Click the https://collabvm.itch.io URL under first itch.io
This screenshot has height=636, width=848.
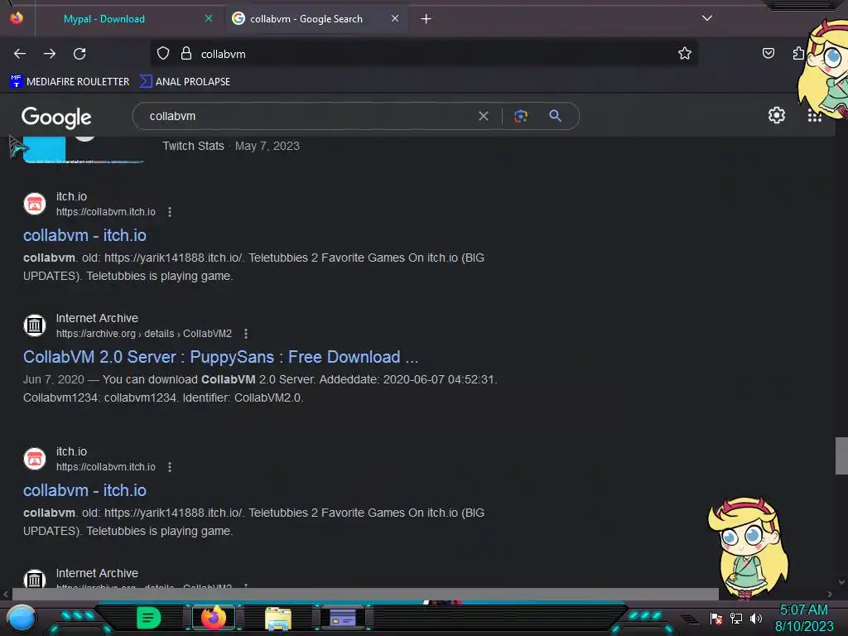point(106,212)
